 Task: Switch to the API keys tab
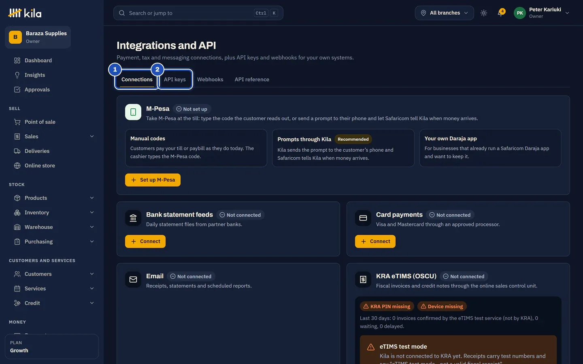[175, 79]
